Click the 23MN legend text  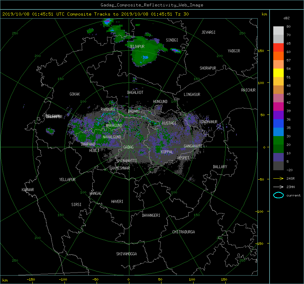(290, 187)
